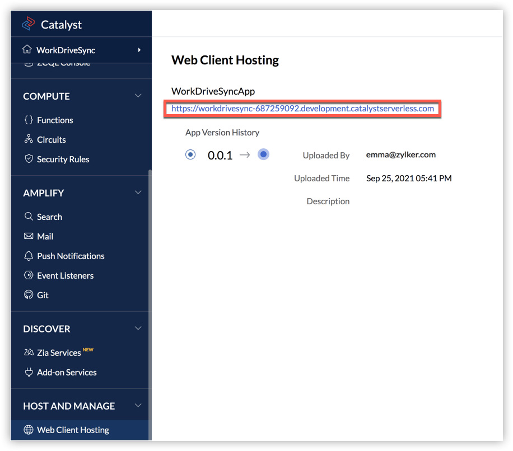Viewport: 513px width, 451px height.
Task: Click the Circuits icon in sidebar
Action: [x=29, y=139]
